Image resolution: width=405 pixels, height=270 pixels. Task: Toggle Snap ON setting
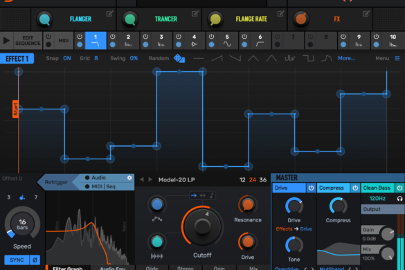pyautogui.click(x=67, y=58)
